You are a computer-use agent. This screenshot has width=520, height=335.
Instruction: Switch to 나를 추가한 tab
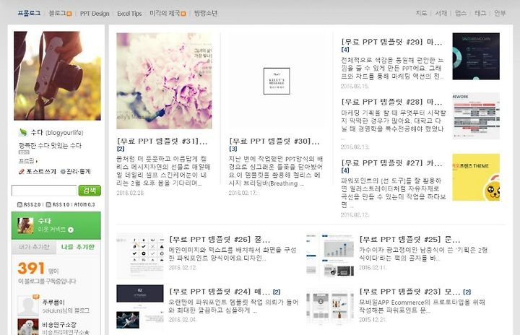78,247
